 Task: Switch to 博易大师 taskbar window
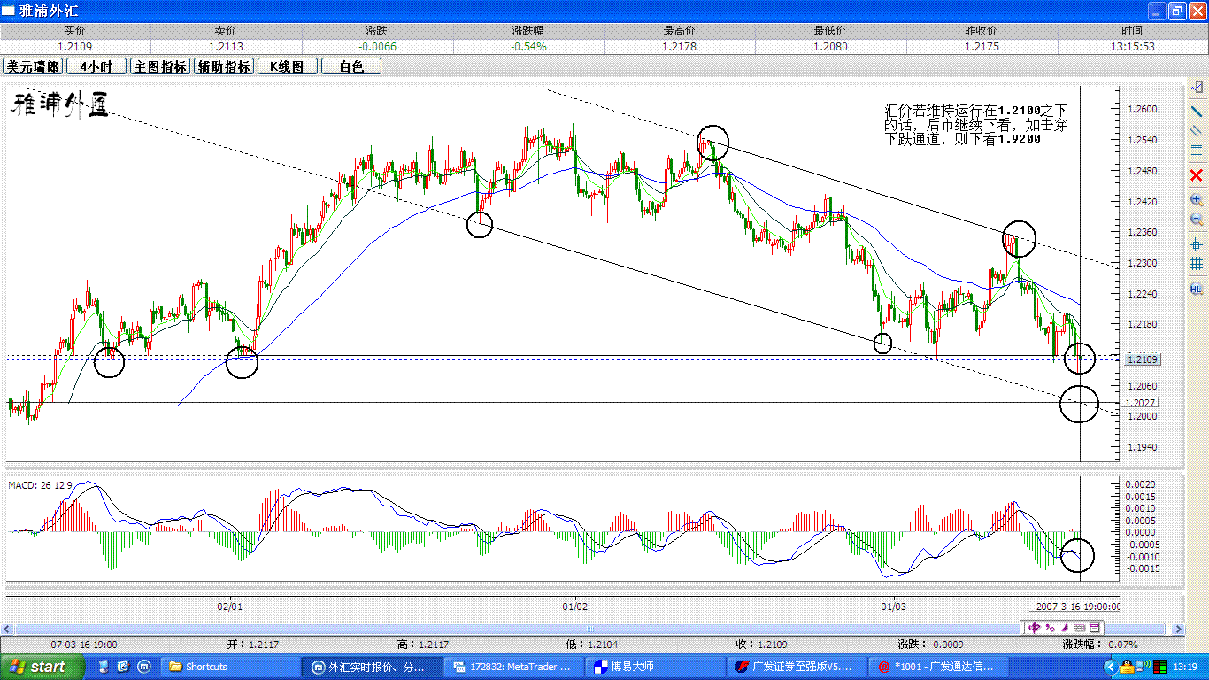click(654, 667)
